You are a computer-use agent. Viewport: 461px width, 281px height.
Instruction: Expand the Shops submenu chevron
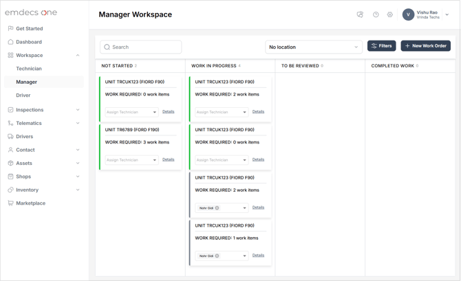pos(78,177)
